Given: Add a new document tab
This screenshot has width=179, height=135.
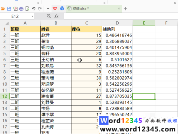Looking at the screenshot, I should click(x=125, y=9).
